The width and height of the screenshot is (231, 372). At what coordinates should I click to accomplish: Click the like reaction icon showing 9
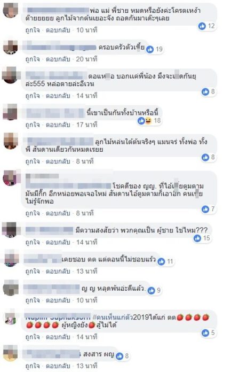click(x=152, y=290)
